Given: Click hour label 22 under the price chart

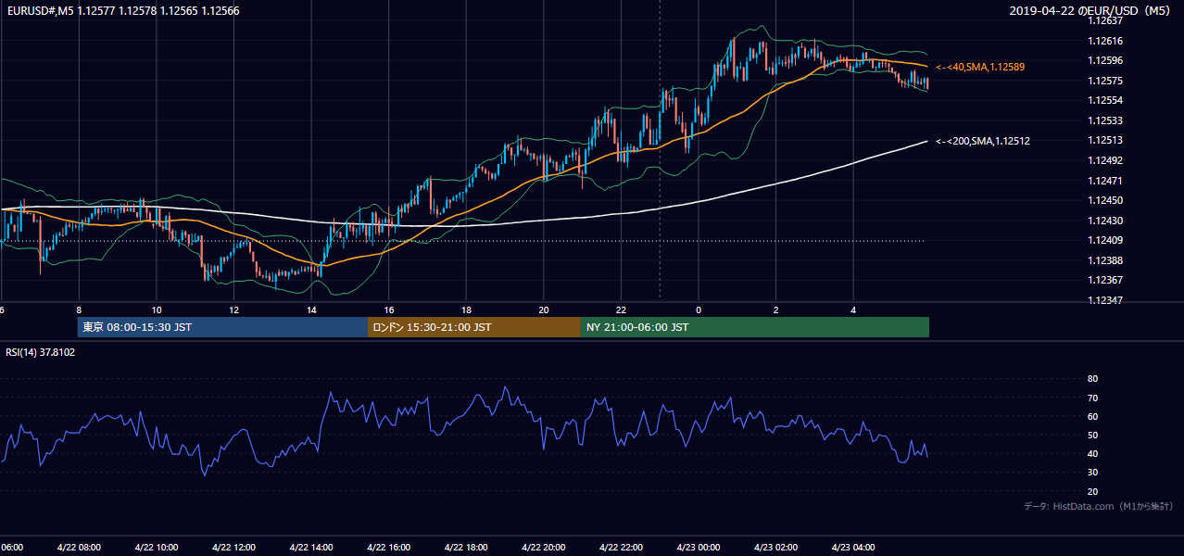Looking at the screenshot, I should [621, 310].
